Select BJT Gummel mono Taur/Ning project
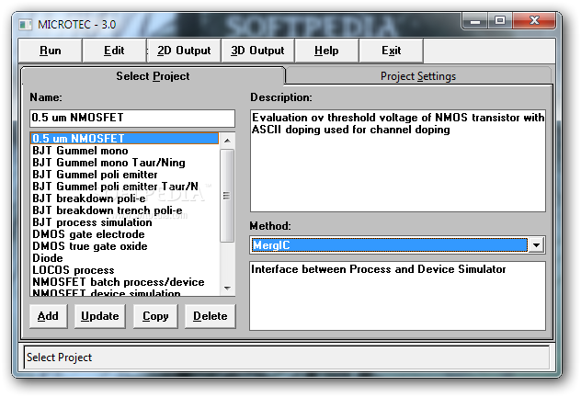Viewport: 581px width, 397px height. click(125, 163)
